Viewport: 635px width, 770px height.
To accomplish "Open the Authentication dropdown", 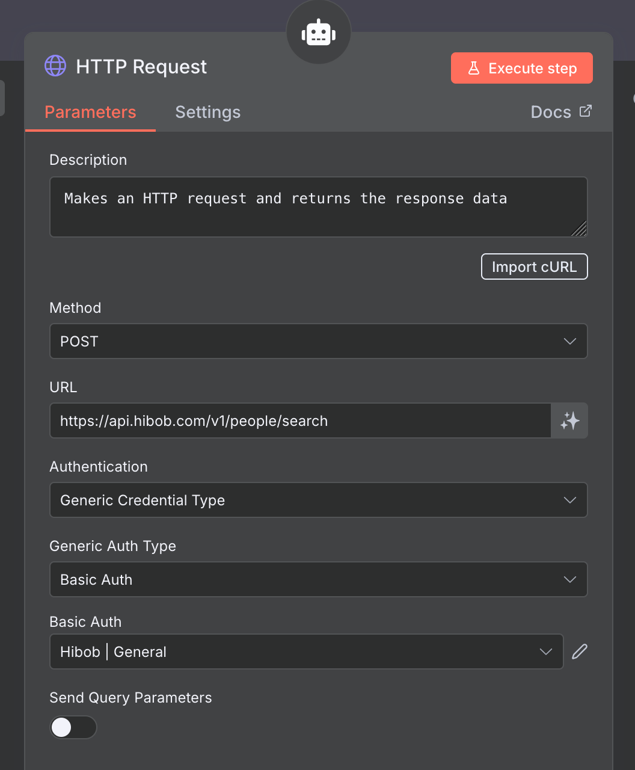I will click(318, 500).
